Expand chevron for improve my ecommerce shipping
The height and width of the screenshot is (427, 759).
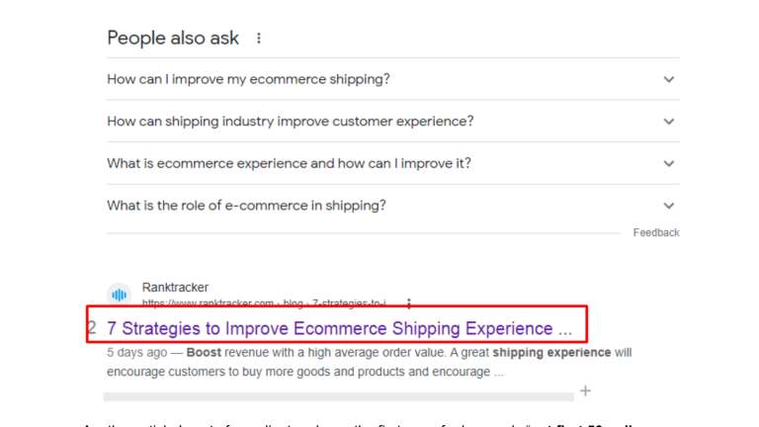click(668, 79)
